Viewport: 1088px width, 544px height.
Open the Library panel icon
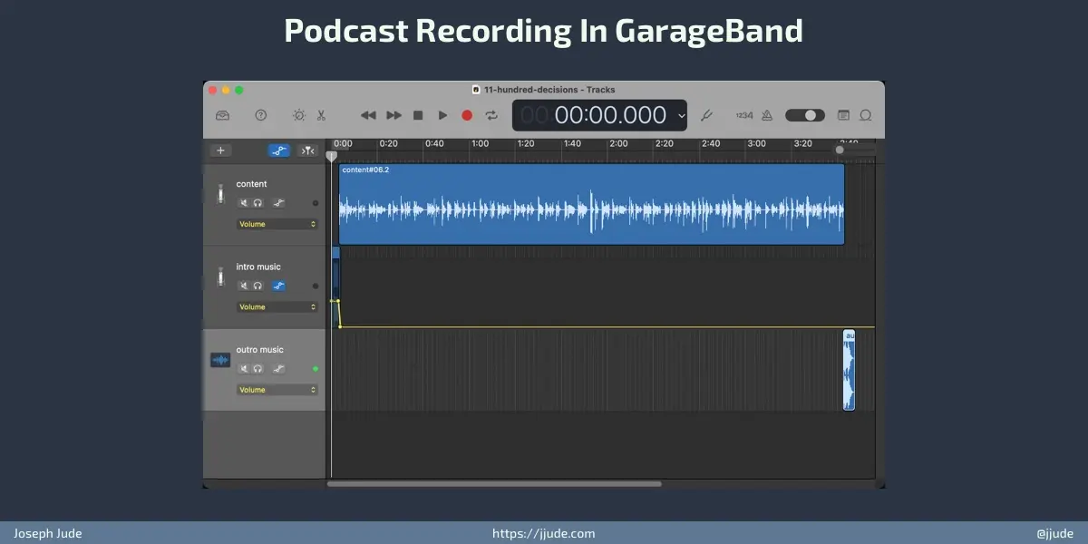[222, 115]
